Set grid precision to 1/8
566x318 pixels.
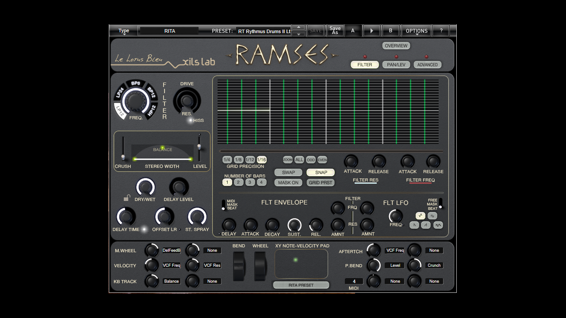[238, 159]
